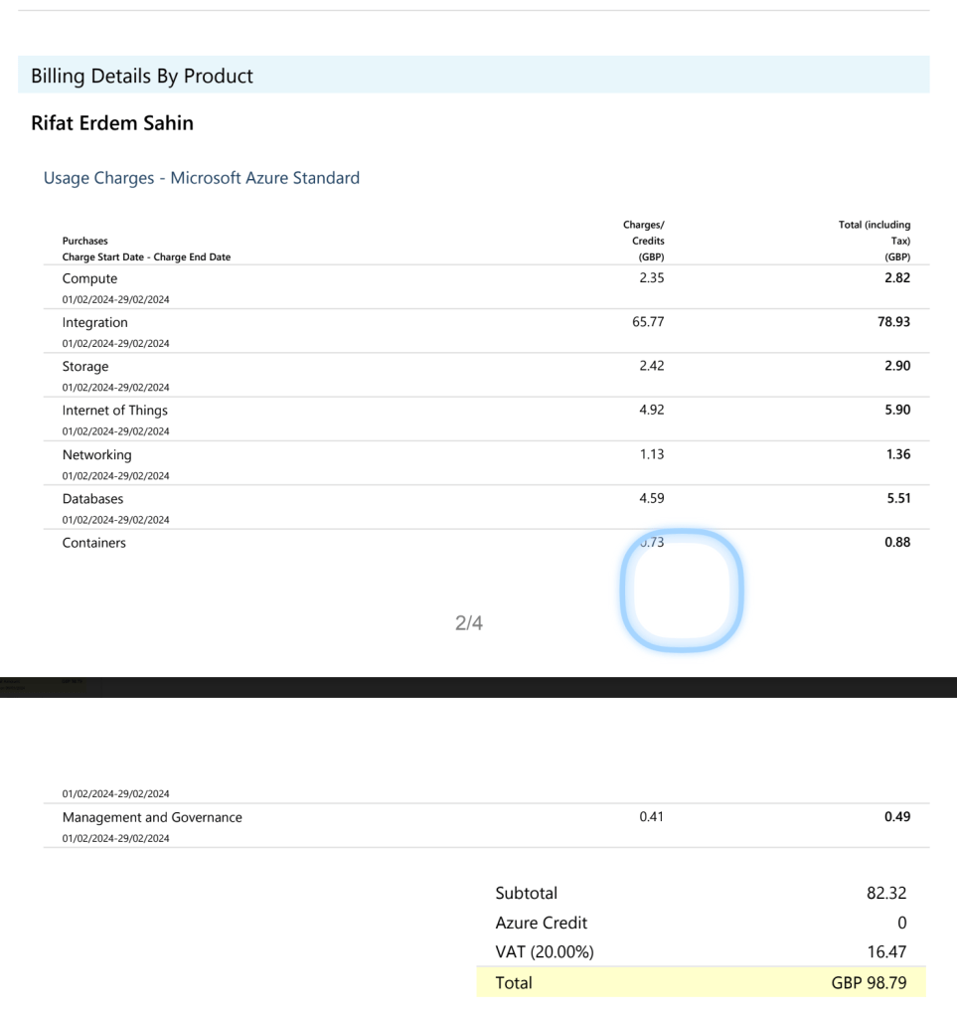Viewport: 957px width, 1017px height.
Task: Click the Usage Charges - Microsoft Azure Standard title
Action: point(202,178)
